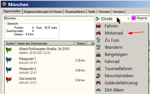Click the red motorcycle icon for Motorrad
The image size is (150, 94).
click(x=98, y=33)
